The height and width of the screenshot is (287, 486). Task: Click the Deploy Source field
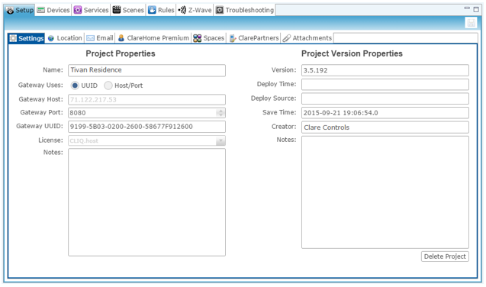pyautogui.click(x=385, y=98)
